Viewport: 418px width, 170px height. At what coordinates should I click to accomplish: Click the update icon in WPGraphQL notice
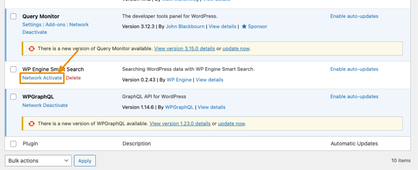coord(32,123)
